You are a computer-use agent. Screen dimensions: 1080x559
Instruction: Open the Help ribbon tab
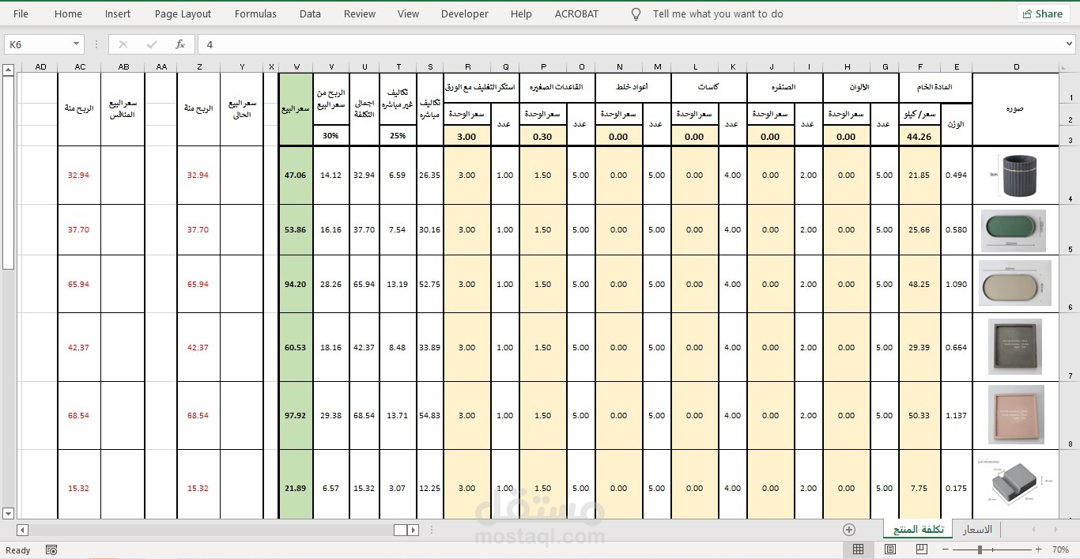[x=521, y=13]
